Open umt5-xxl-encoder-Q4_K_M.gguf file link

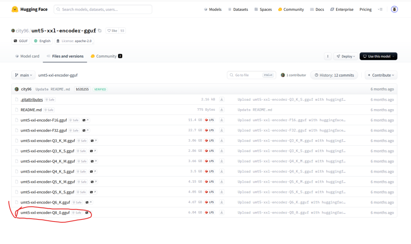[x=48, y=161]
